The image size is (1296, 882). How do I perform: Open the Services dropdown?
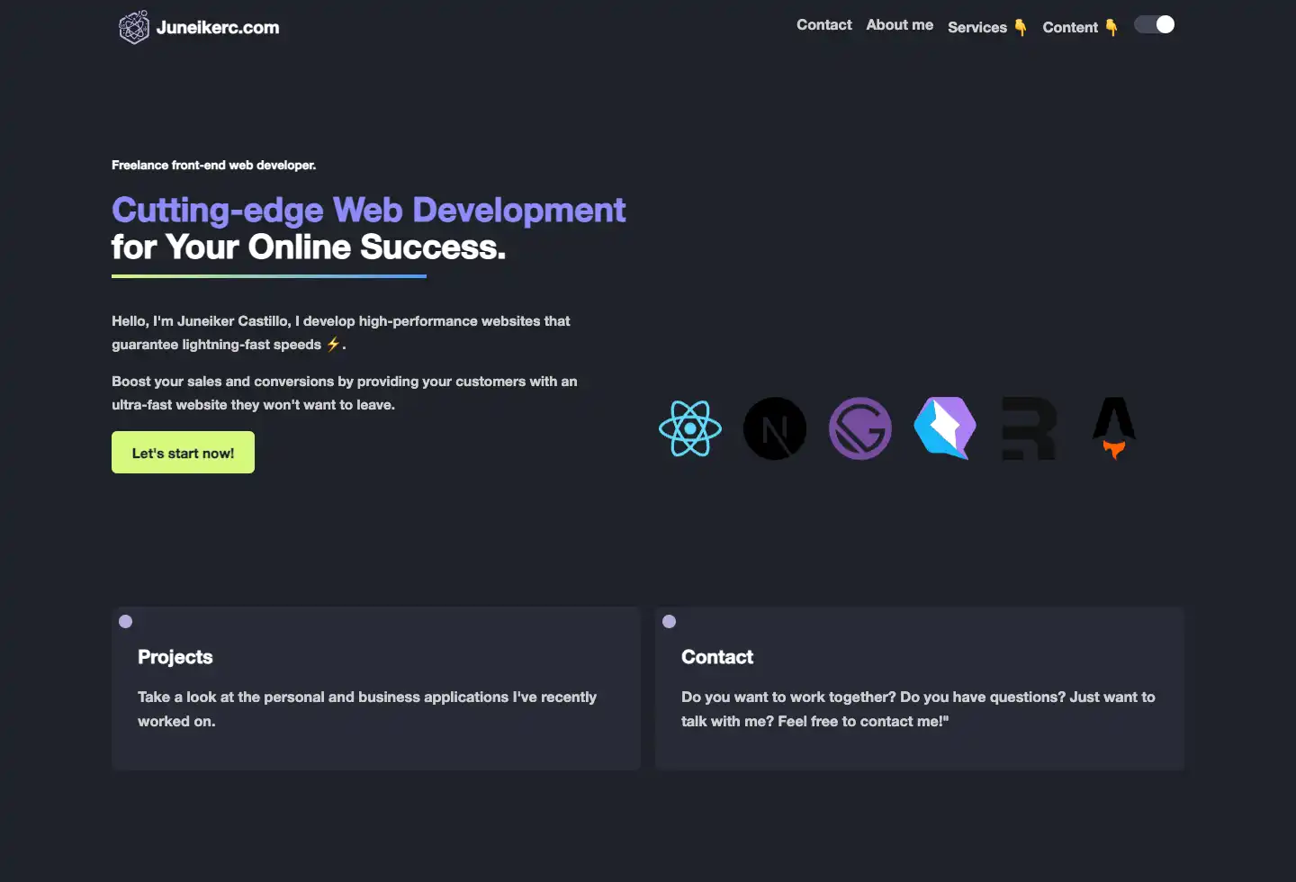point(977,27)
